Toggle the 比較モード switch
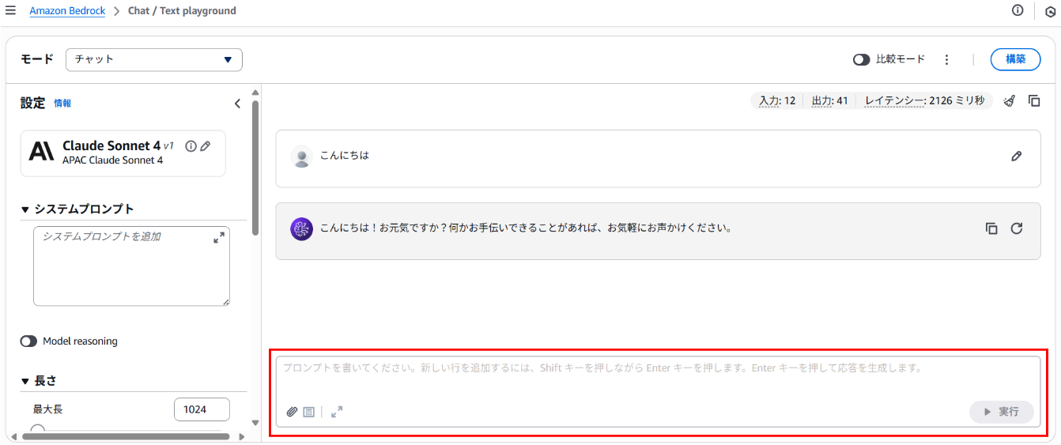Image resolution: width=1061 pixels, height=445 pixels. point(861,59)
